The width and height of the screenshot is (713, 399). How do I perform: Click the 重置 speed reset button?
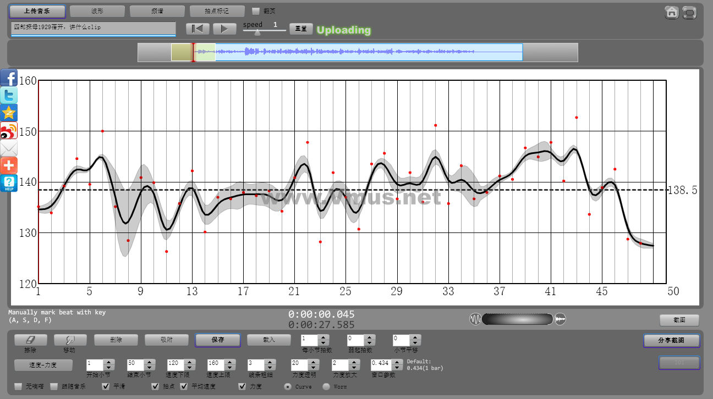click(x=301, y=29)
